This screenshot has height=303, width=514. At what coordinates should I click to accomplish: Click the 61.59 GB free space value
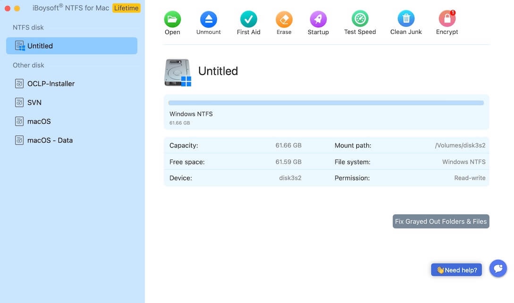(x=288, y=162)
